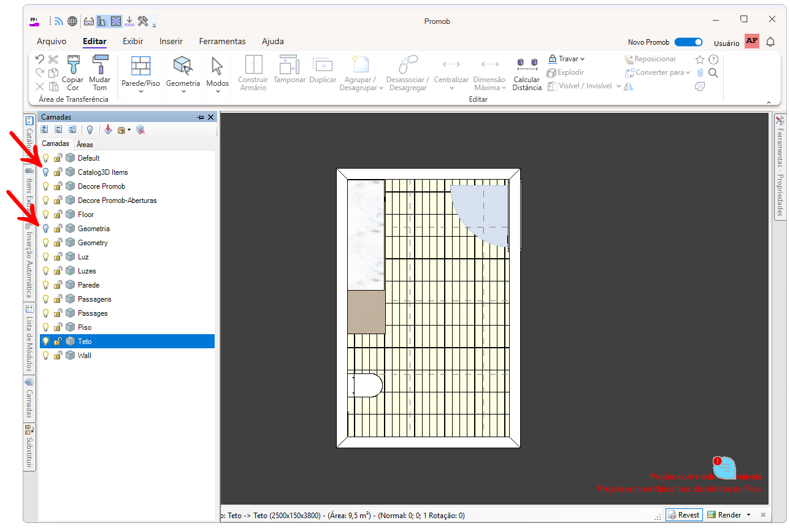The width and height of the screenshot is (790, 531).
Task: Click the Modos cursor icon
Action: [217, 66]
